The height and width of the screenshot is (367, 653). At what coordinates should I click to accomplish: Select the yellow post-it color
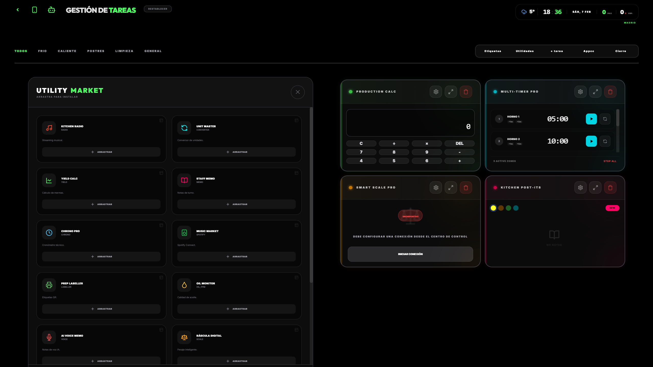493,208
